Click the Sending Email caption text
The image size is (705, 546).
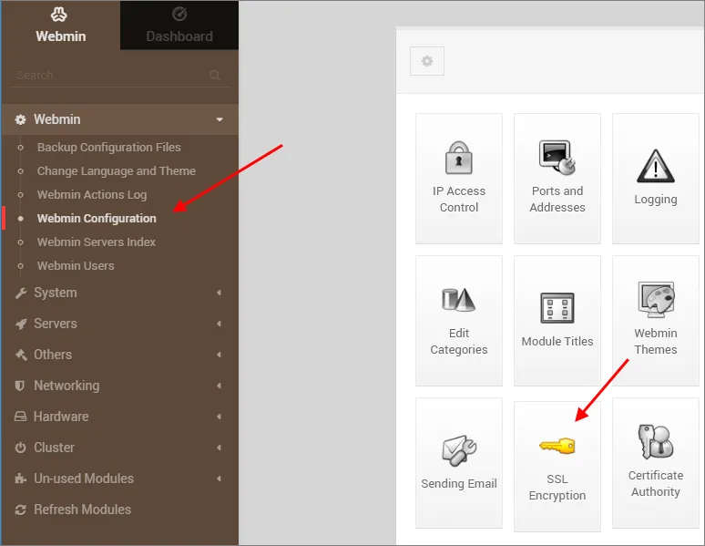tap(458, 483)
